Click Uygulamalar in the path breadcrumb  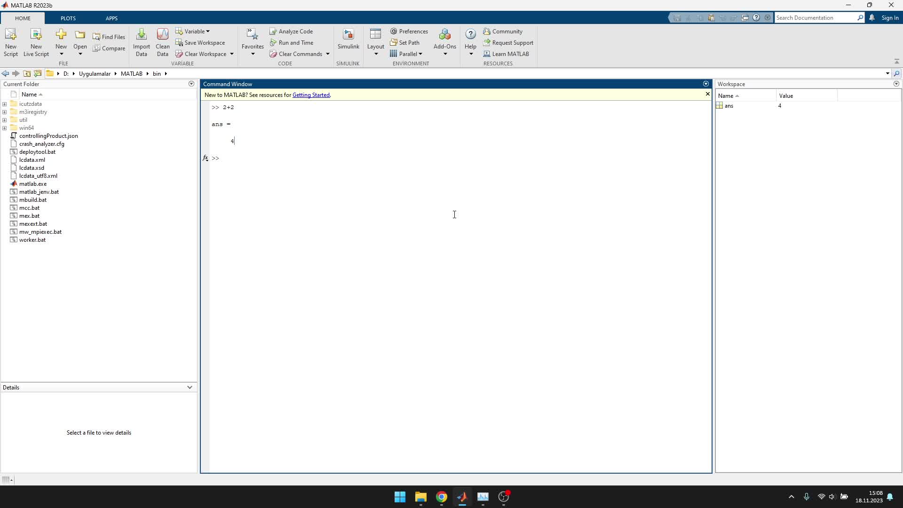95,74
